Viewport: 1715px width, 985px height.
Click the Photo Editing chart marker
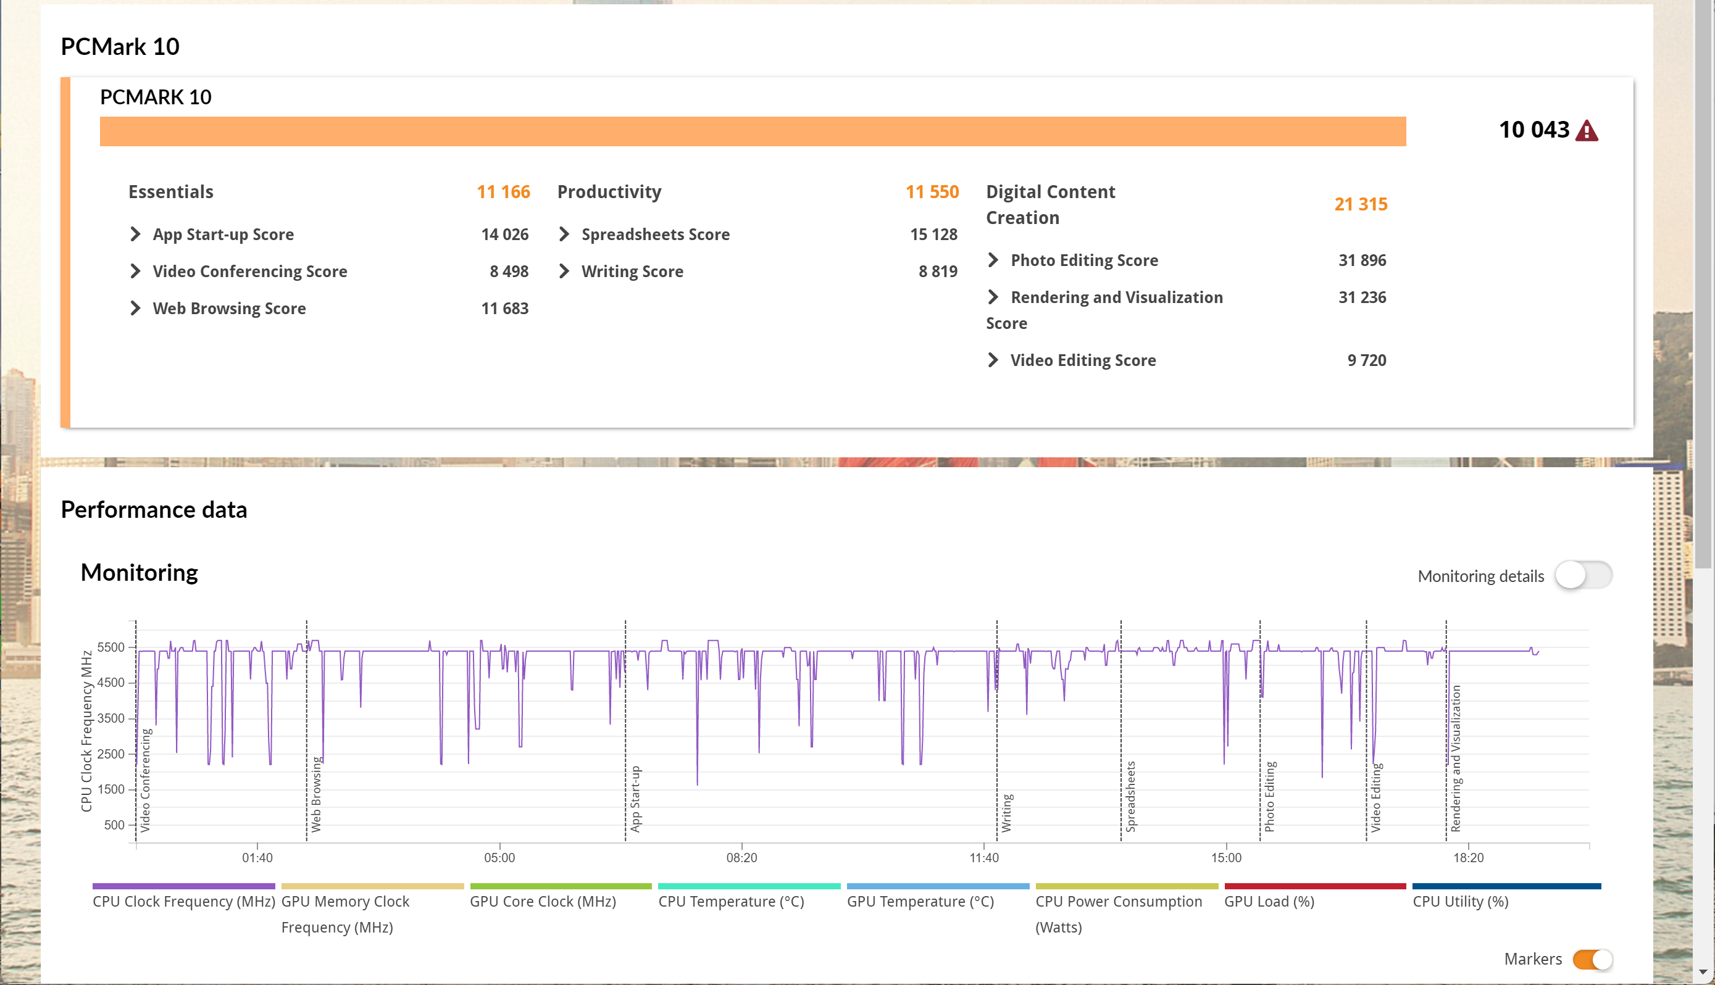point(1270,796)
